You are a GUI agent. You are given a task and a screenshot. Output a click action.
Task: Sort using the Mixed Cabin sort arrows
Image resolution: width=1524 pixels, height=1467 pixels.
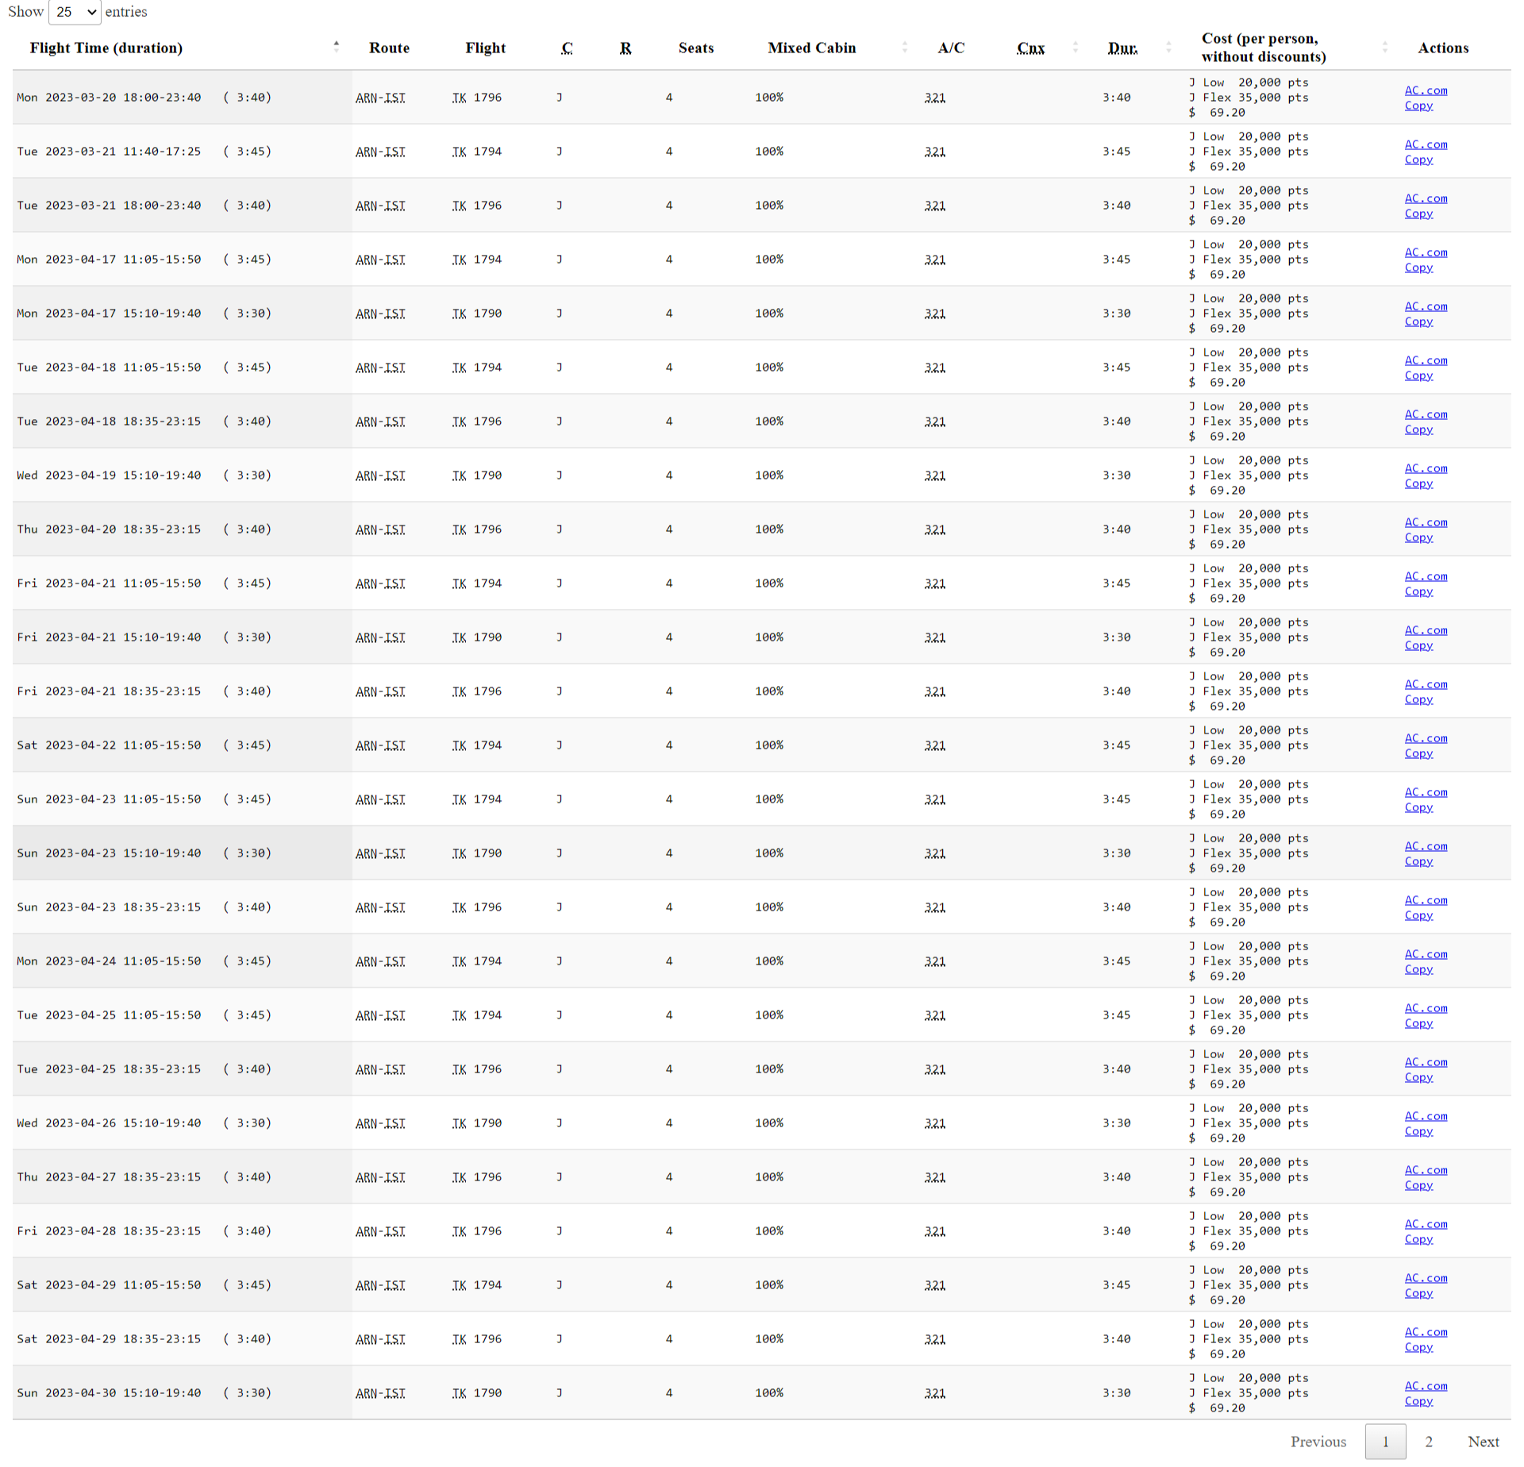pyautogui.click(x=905, y=48)
